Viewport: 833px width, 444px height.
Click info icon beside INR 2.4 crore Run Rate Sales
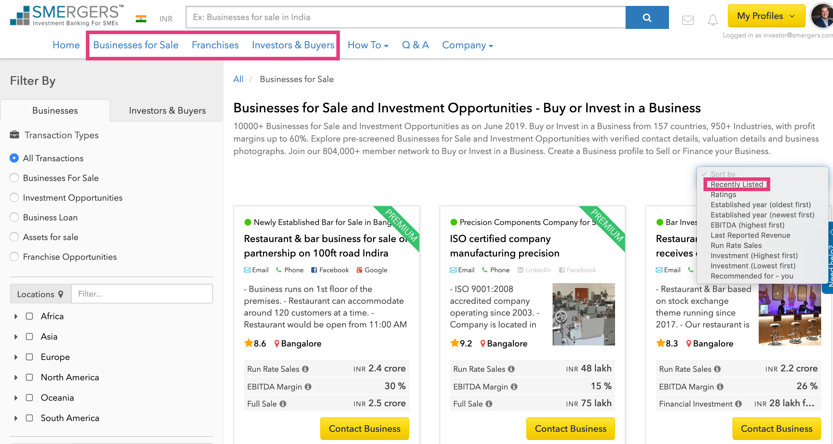click(x=305, y=369)
